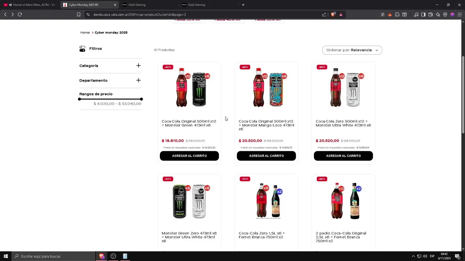Switch to the second Gold Gaming tab
This screenshot has width=465, height=261.
(209, 5)
